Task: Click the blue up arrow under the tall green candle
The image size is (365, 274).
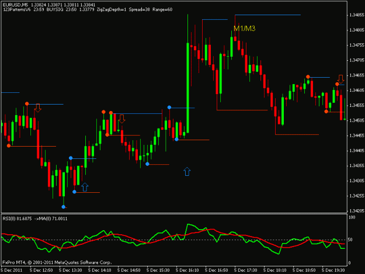Action: [x=187, y=172]
